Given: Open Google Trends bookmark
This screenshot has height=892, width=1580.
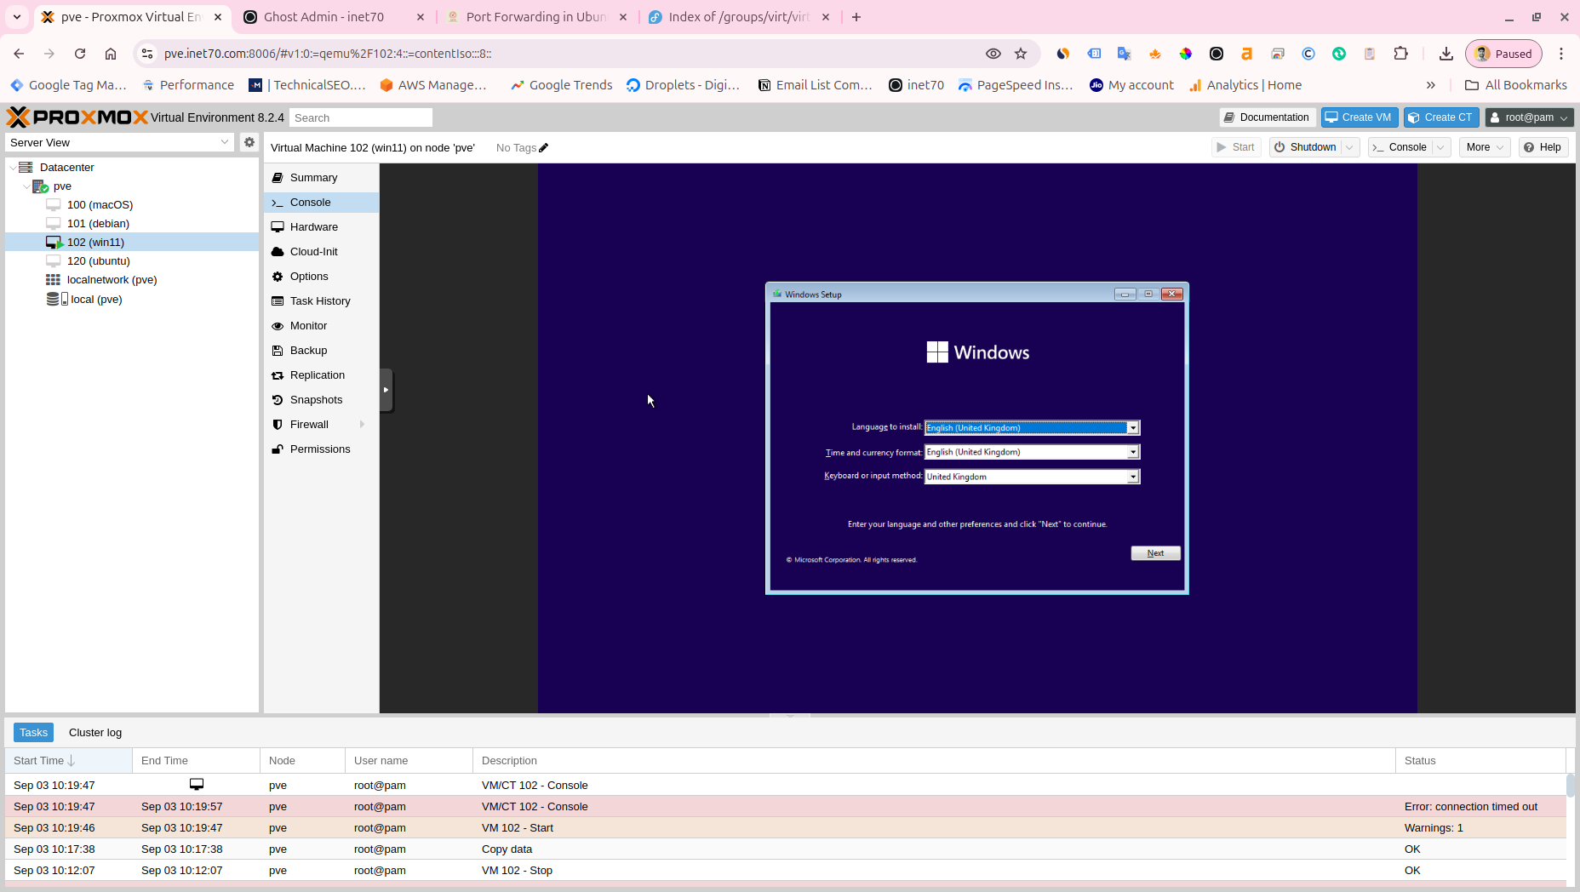Looking at the screenshot, I should coord(562,85).
